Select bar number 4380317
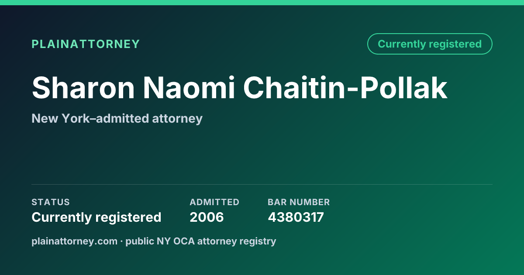 tap(296, 217)
